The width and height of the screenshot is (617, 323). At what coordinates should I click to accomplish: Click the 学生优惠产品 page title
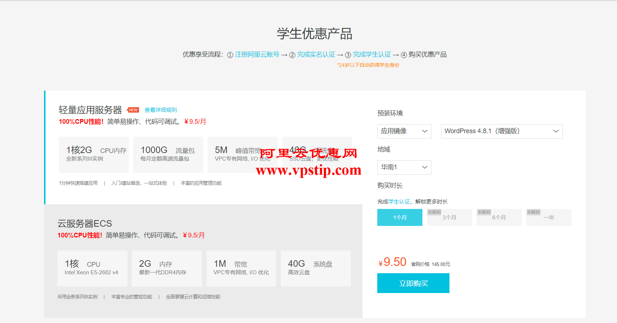tap(314, 34)
